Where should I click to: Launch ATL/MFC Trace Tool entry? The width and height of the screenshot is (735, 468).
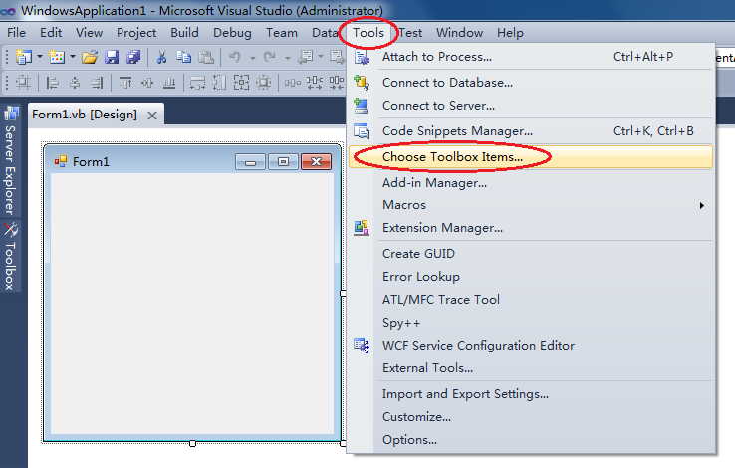coord(531,300)
